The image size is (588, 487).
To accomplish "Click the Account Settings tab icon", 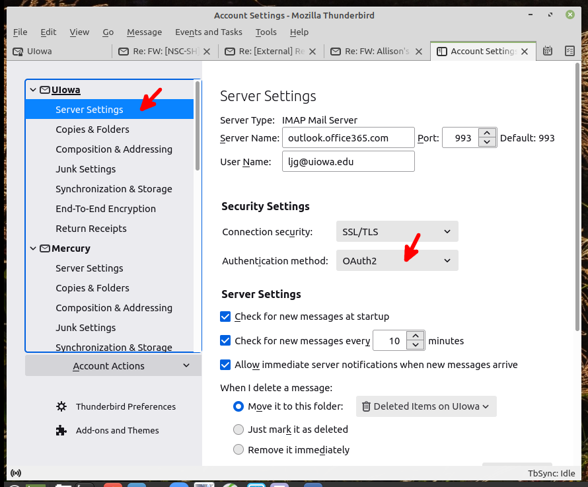I will click(441, 51).
